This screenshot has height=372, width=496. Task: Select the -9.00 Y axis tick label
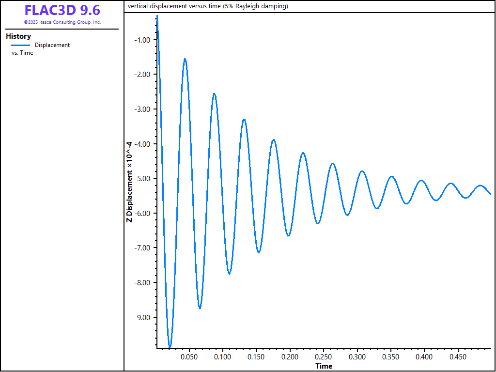pyautogui.click(x=144, y=318)
